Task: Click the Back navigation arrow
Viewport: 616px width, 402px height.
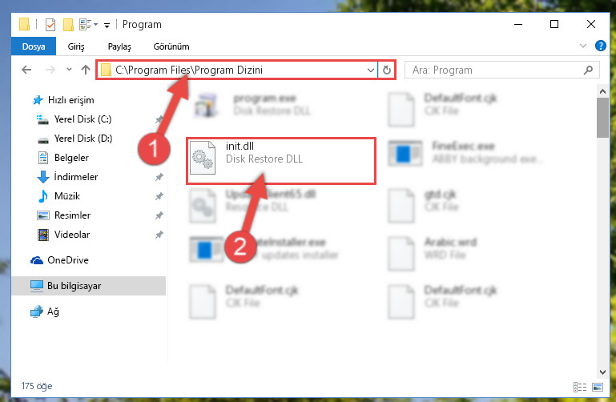Action: pyautogui.click(x=26, y=70)
